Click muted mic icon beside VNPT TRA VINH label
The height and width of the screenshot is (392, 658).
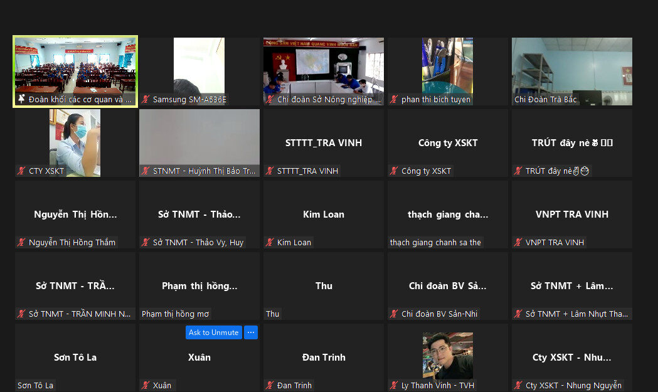(x=518, y=242)
